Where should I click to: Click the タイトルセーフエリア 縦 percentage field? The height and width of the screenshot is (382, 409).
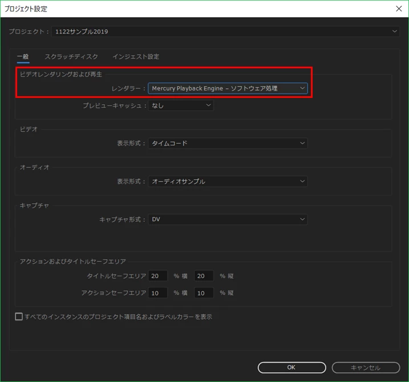pyautogui.click(x=204, y=276)
